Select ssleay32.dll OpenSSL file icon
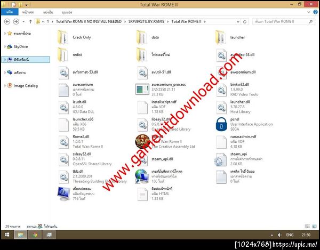Viewport: 320px width, 250px height. pyautogui.click(x=63, y=159)
